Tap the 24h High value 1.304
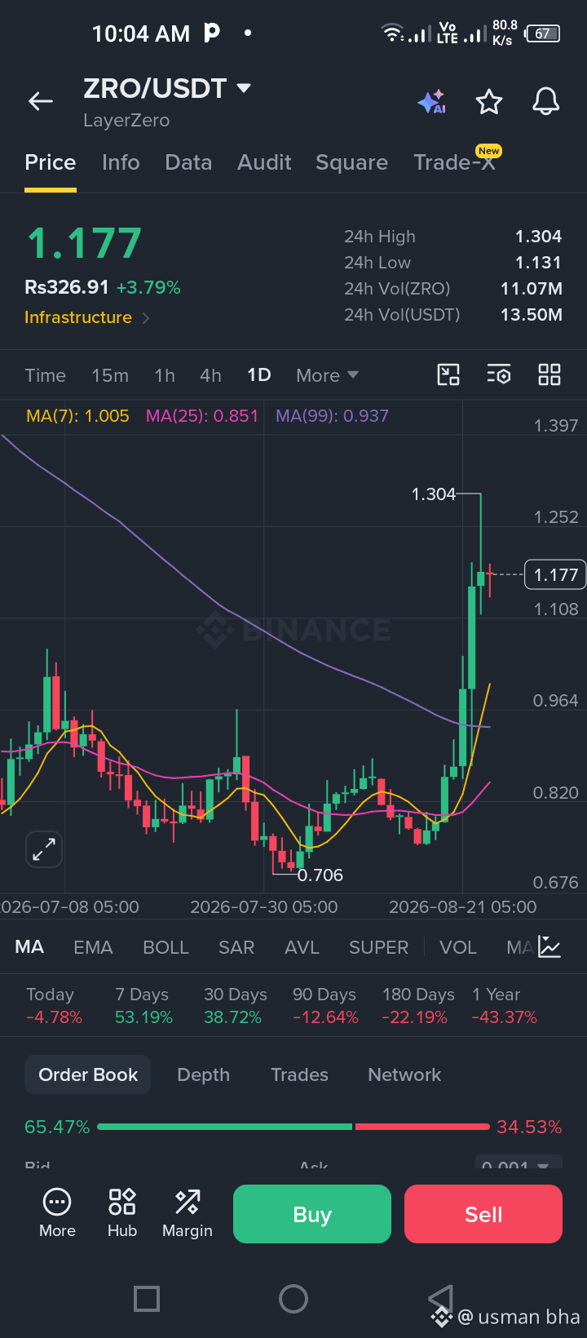 (538, 237)
